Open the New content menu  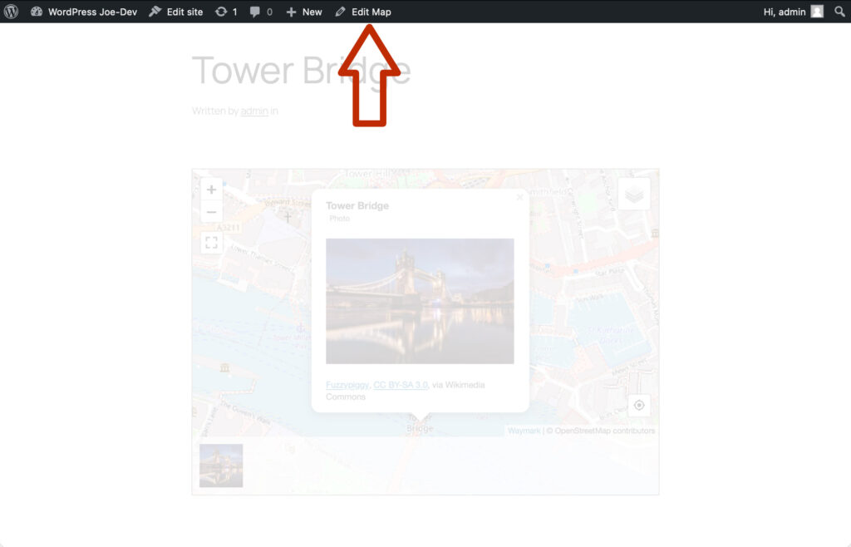pyautogui.click(x=304, y=12)
